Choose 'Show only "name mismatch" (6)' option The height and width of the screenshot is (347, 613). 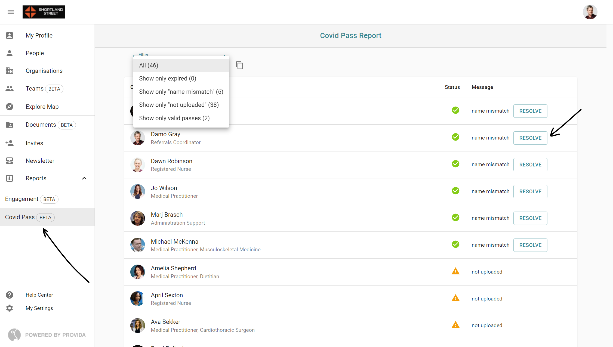181,92
